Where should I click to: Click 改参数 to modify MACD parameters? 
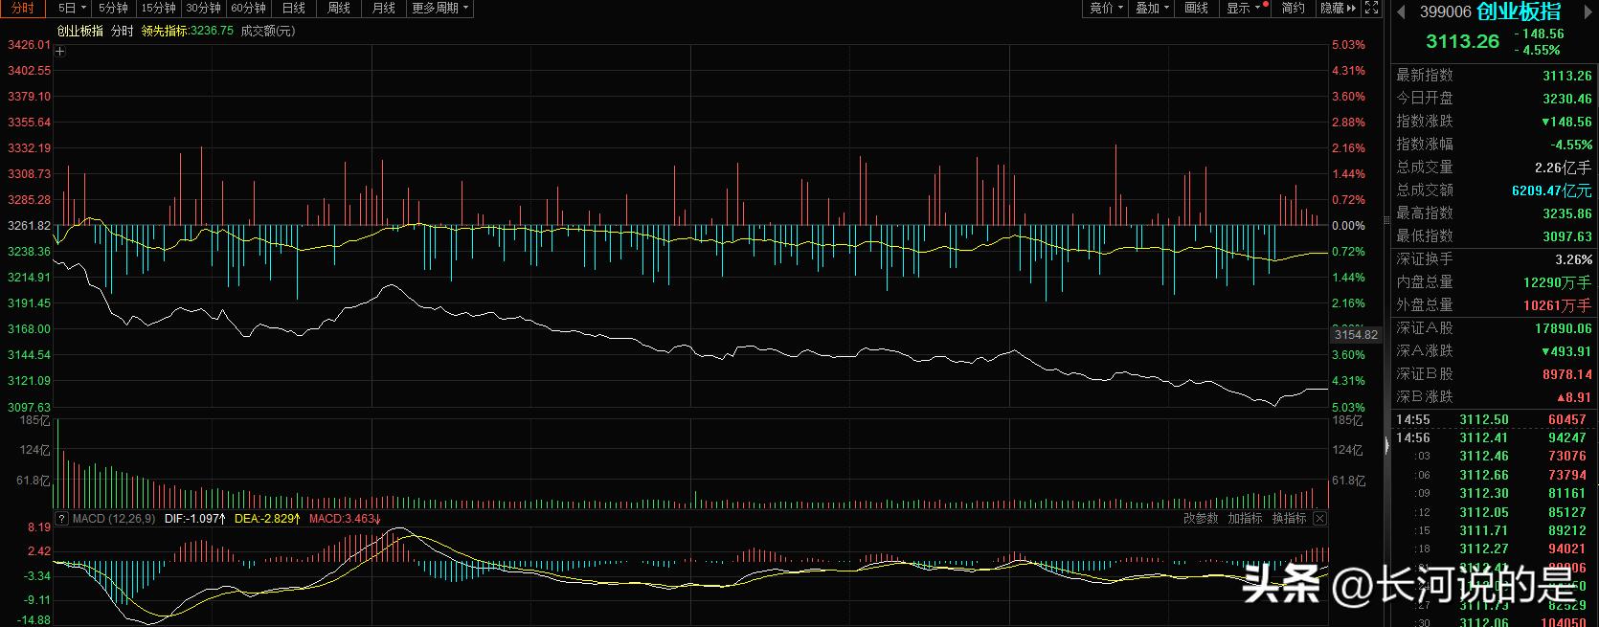coord(1201,519)
